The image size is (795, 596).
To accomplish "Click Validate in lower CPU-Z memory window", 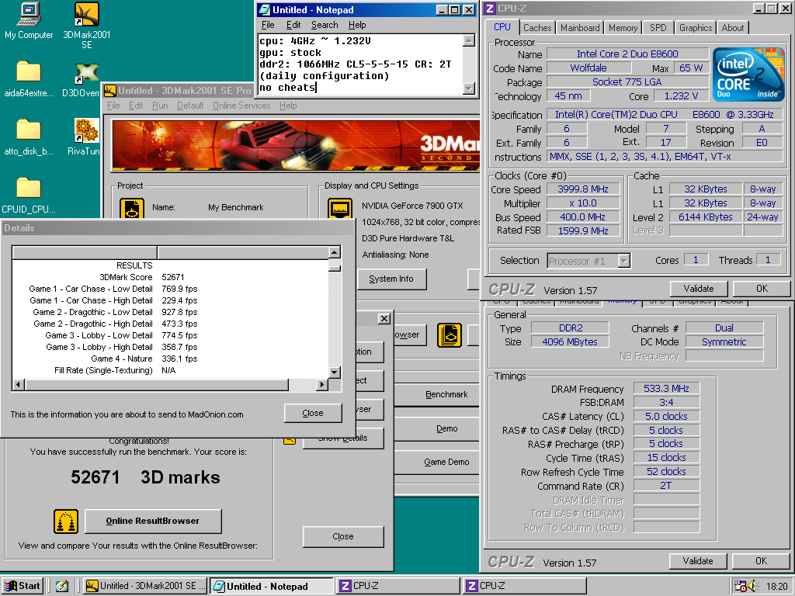I will (697, 561).
